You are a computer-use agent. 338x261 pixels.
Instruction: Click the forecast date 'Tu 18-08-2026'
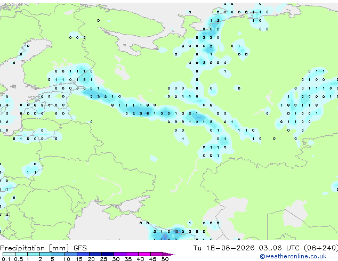pyautogui.click(x=224, y=248)
